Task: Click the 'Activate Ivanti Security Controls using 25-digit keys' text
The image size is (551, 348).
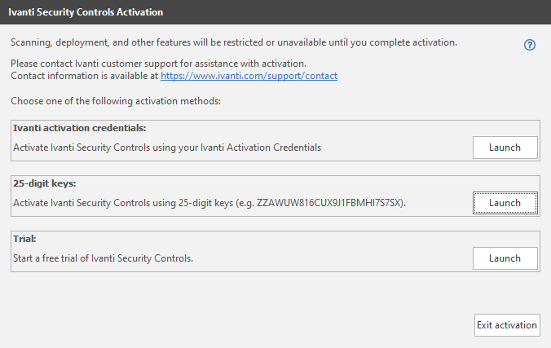Action: pyautogui.click(x=123, y=203)
